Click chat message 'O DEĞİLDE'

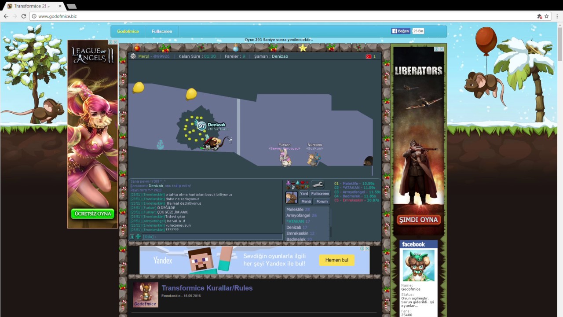(166, 208)
